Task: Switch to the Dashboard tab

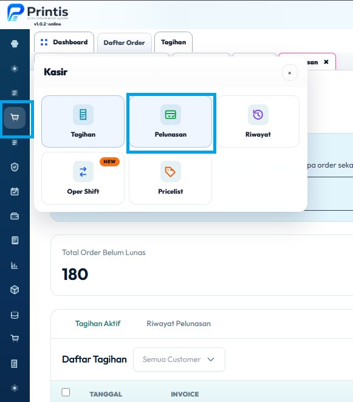Action: tap(64, 43)
